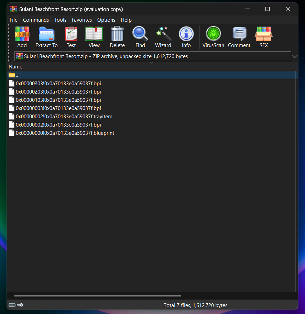Select file 0x00000103!0x0a70133e0a59037f.bpi
This screenshot has height=314, width=305.
(58, 100)
